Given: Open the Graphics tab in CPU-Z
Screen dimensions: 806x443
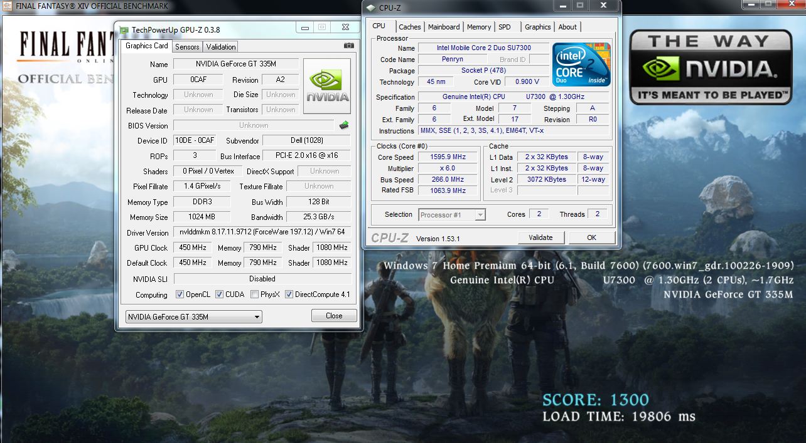Looking at the screenshot, I should pyautogui.click(x=538, y=27).
